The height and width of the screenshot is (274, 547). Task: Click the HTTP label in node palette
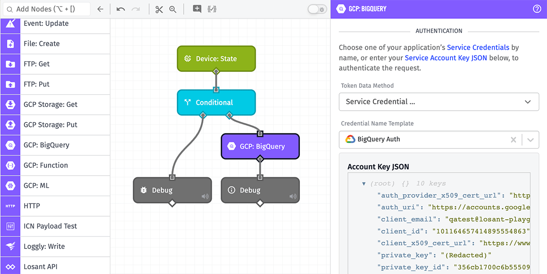(x=32, y=206)
